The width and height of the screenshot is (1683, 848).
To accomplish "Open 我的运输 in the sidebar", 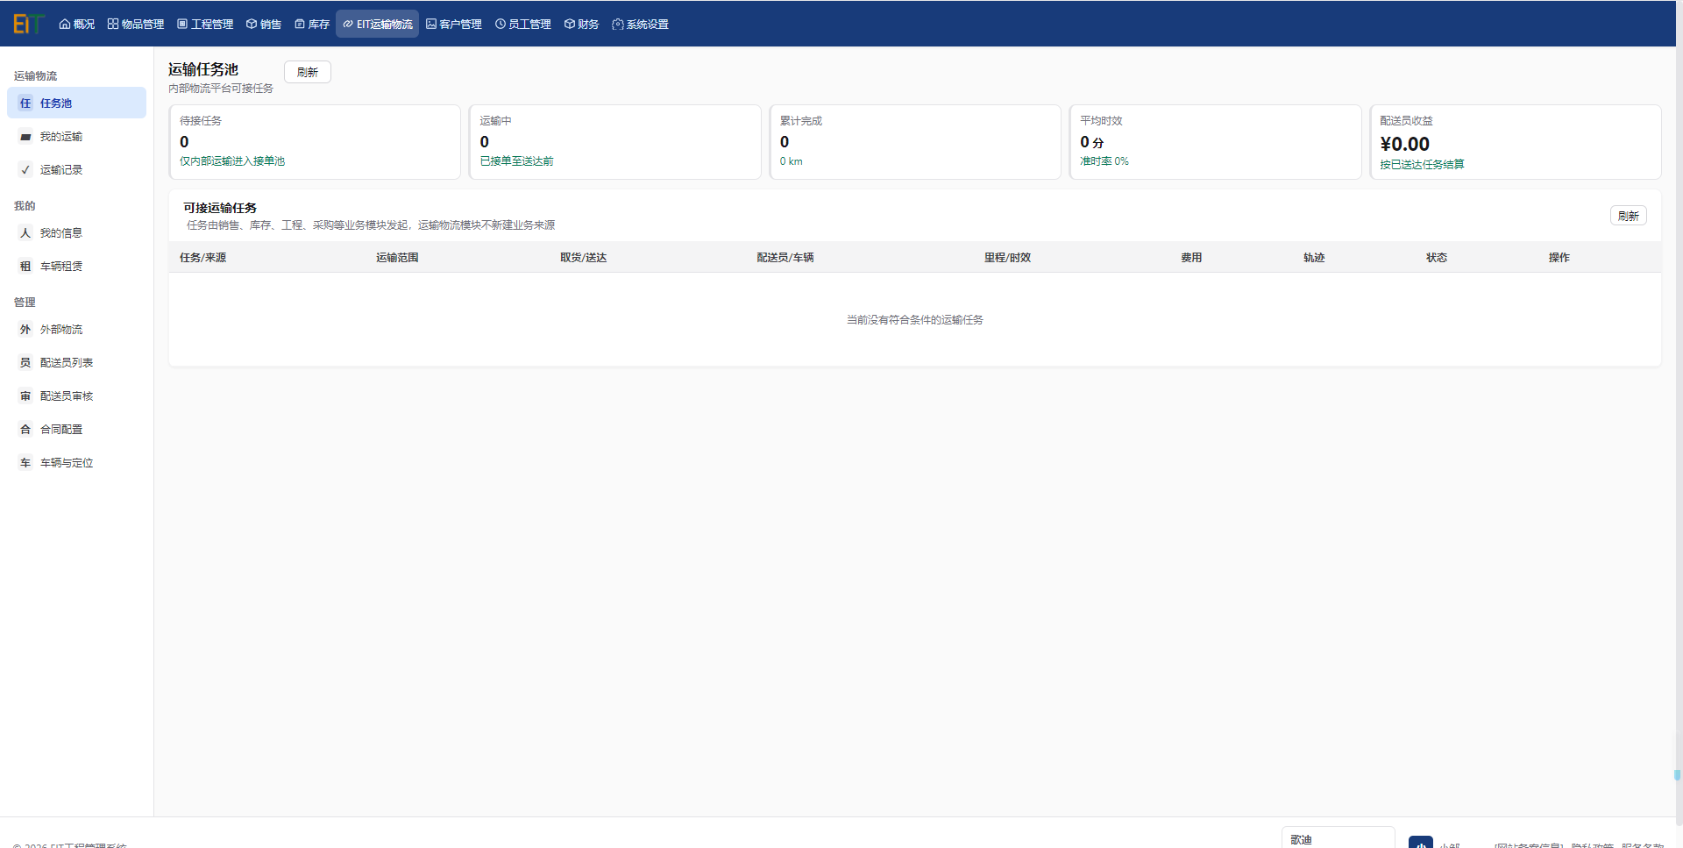I will [76, 136].
